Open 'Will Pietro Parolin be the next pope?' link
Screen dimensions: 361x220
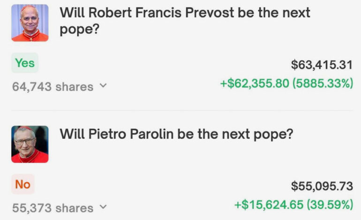coord(176,134)
